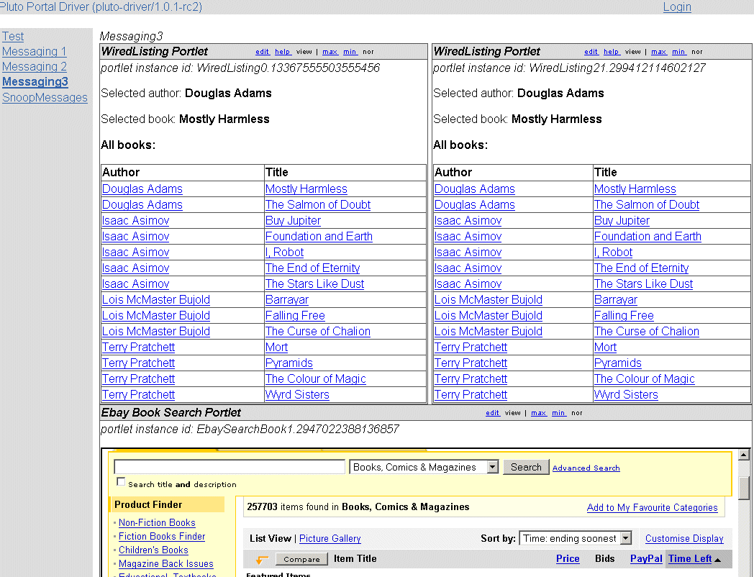Select Barrayar in right portlet
The height and width of the screenshot is (577, 754).
616,300
